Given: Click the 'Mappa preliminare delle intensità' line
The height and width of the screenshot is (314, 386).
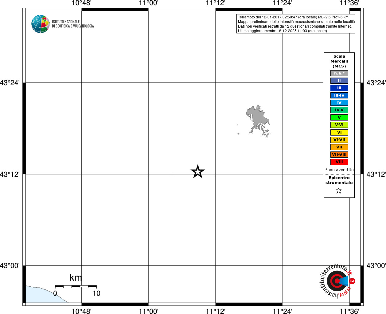Looking at the screenshot, I should point(296,22).
